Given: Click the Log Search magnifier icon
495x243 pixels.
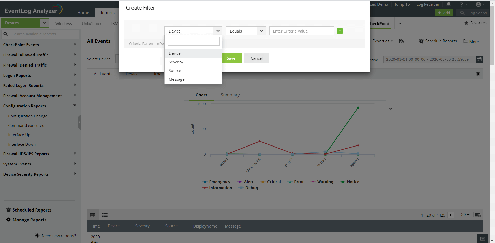Looking at the screenshot, I should coord(462,13).
